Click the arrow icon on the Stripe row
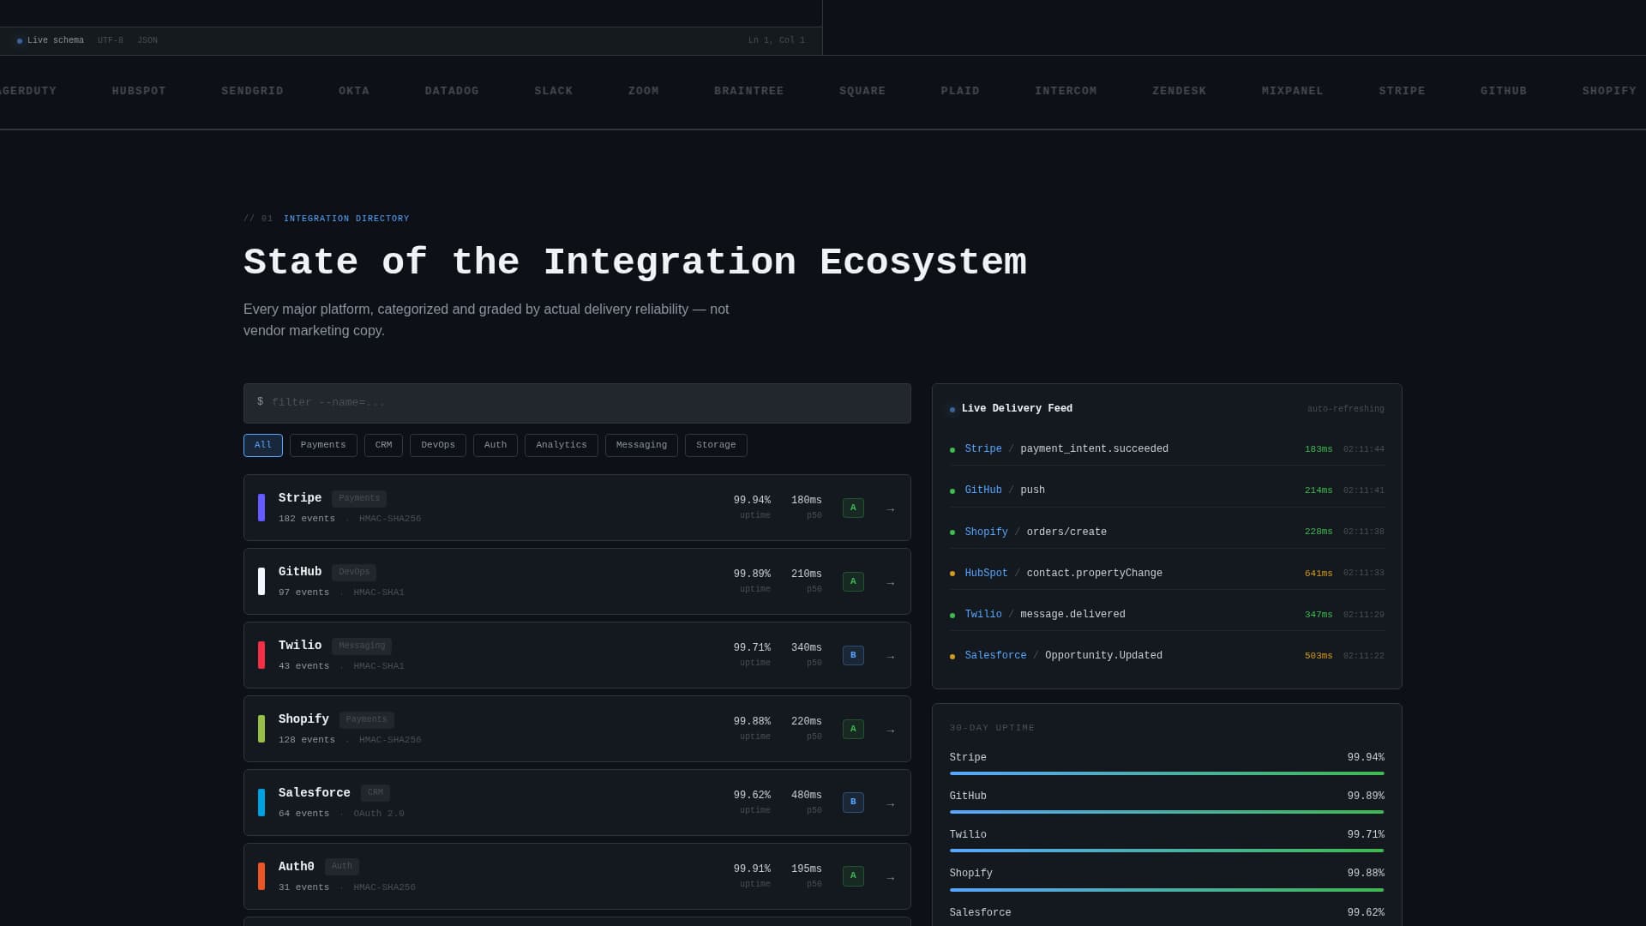This screenshot has height=926, width=1646. pyautogui.click(x=890, y=508)
